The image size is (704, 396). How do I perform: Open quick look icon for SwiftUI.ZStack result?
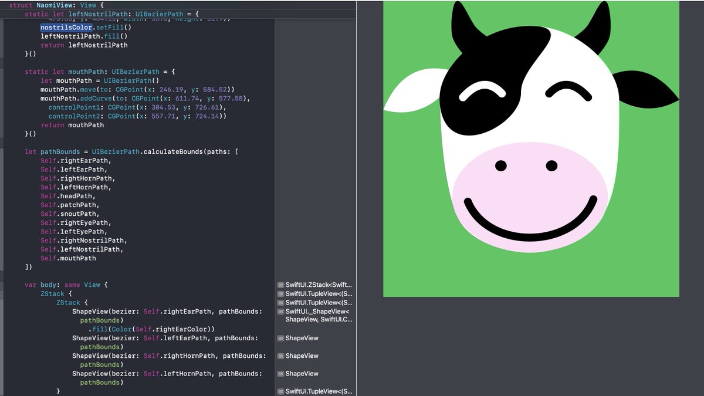click(280, 285)
